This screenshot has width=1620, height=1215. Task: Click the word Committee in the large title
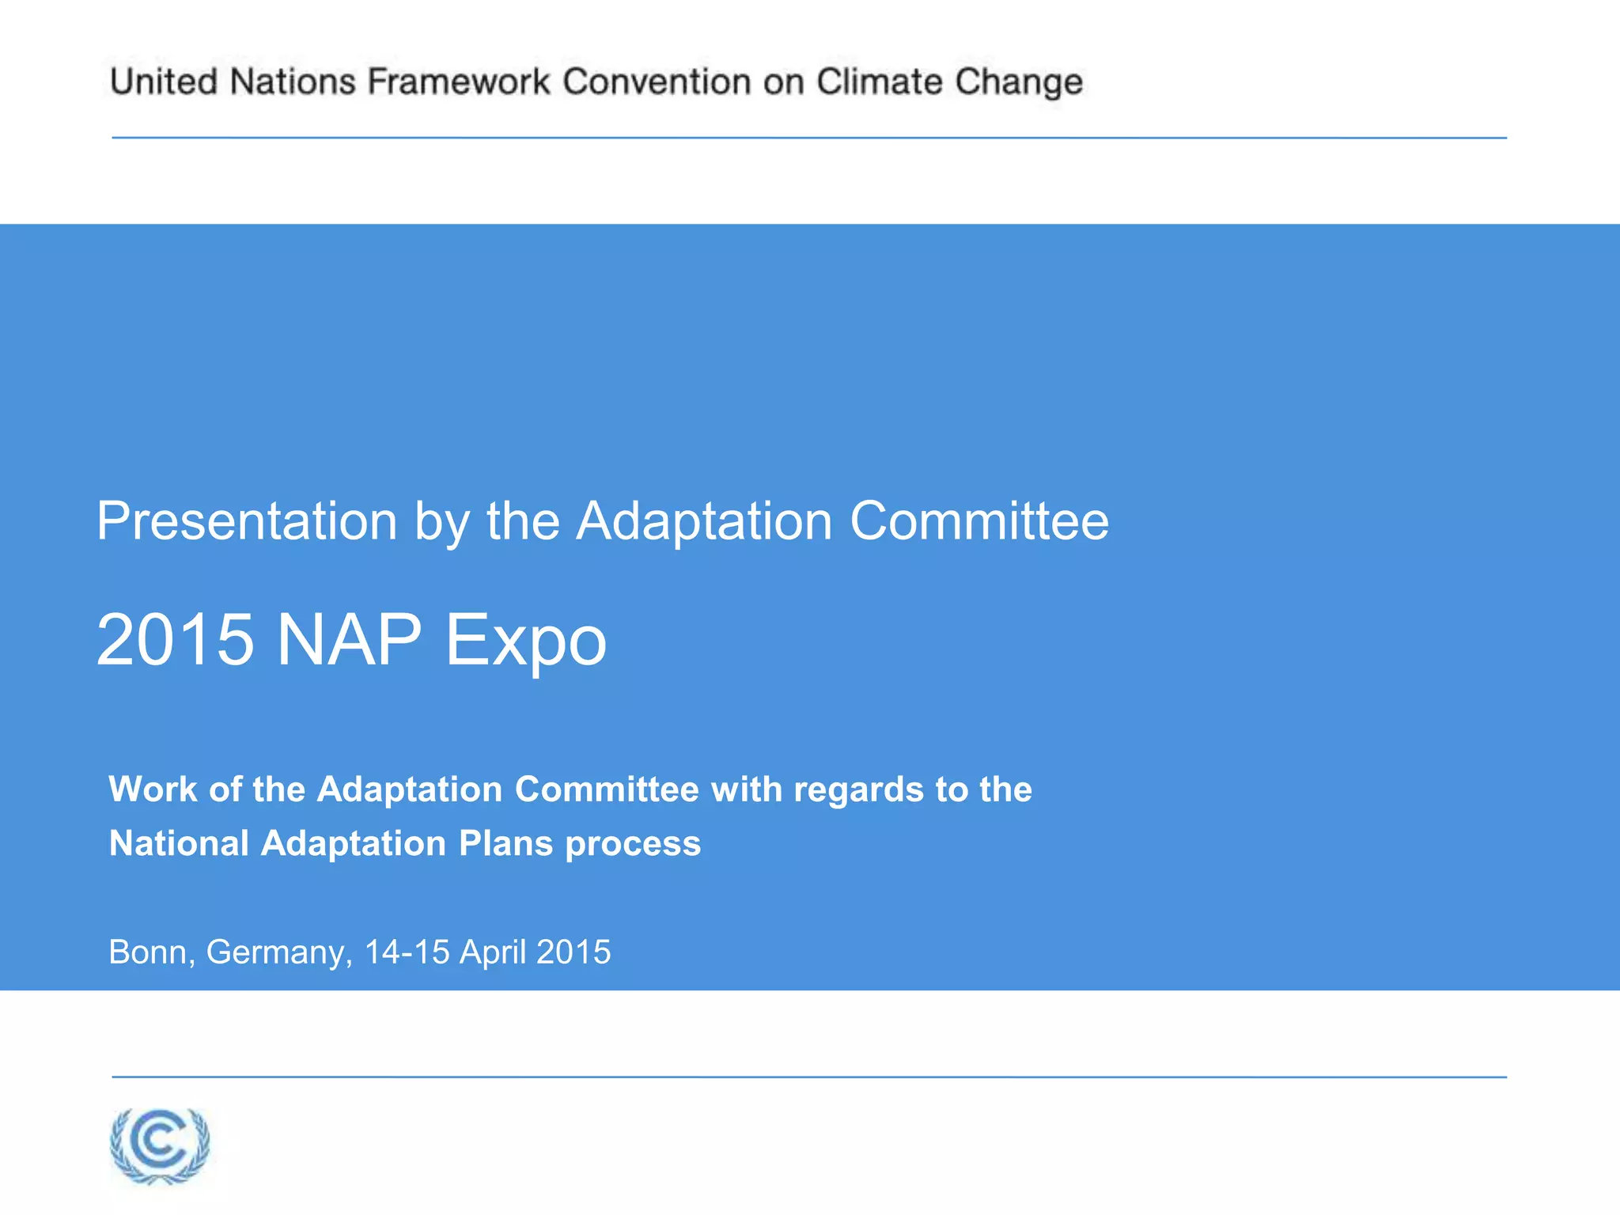(x=979, y=521)
